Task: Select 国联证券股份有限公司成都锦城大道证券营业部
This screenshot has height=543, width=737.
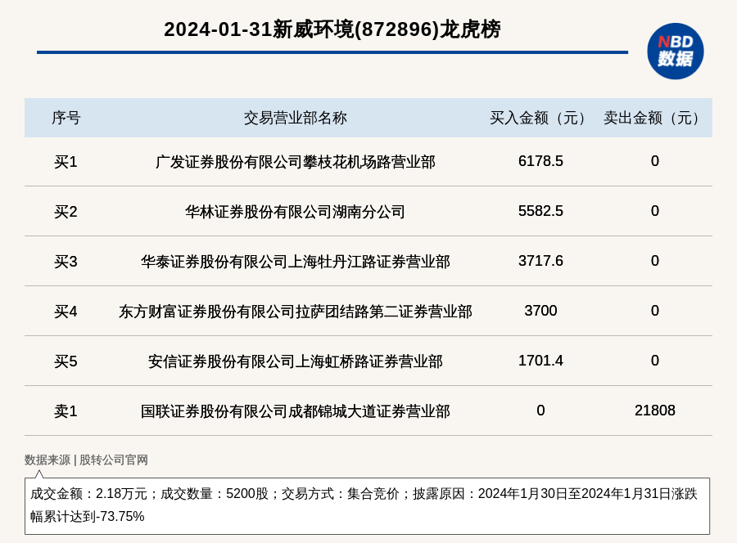Action: [x=295, y=411]
